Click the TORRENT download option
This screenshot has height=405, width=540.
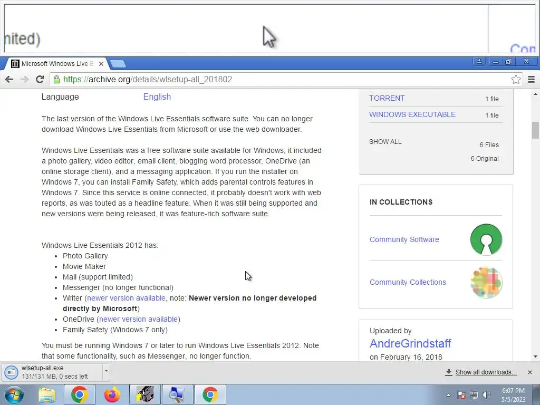coord(387,98)
